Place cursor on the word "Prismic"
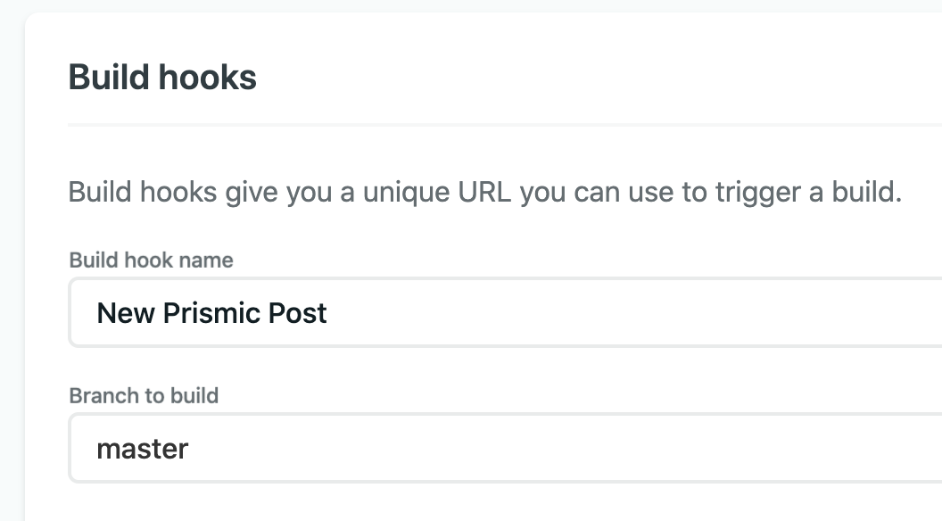This screenshot has width=942, height=521. click(211, 313)
